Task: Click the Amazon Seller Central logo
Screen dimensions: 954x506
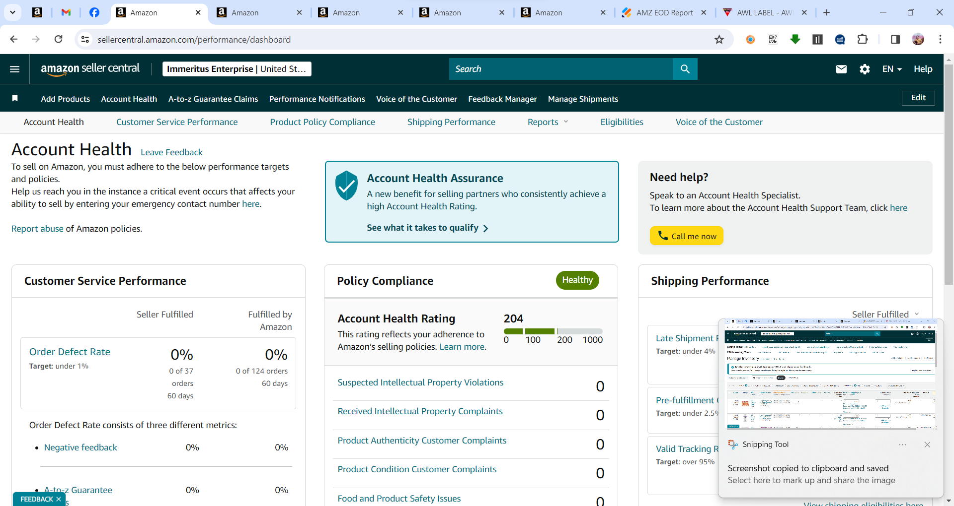Action: click(90, 69)
